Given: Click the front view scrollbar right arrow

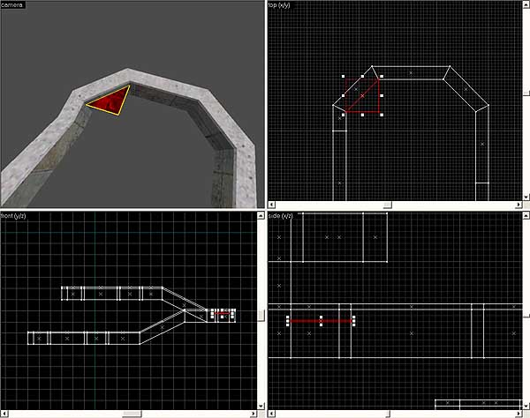Looking at the screenshot, I should 253,414.
